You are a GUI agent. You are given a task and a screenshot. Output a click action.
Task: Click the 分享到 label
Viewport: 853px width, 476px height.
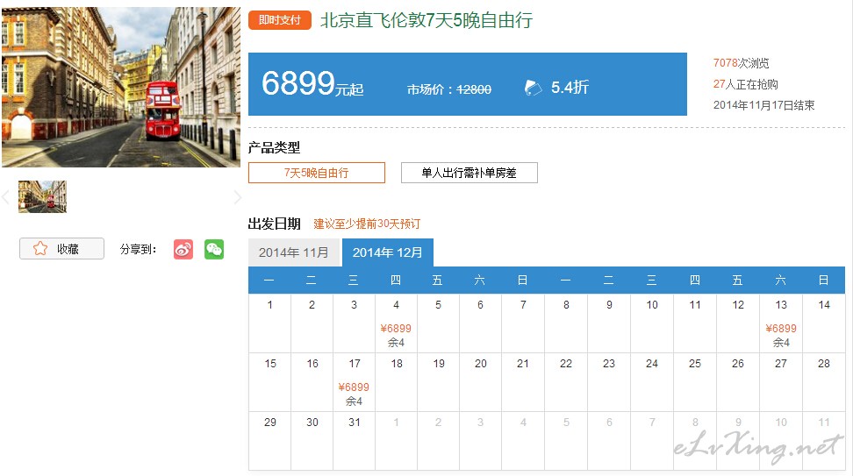138,250
